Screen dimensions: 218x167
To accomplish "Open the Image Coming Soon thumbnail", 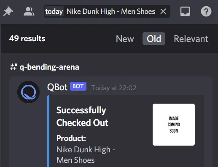I will (x=174, y=125).
